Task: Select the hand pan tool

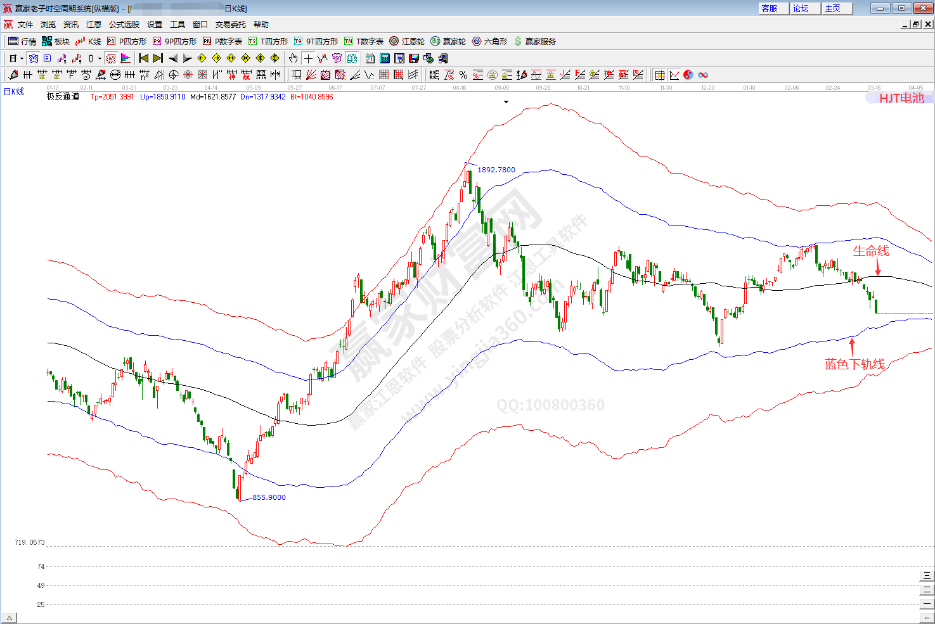Action: tap(293, 58)
